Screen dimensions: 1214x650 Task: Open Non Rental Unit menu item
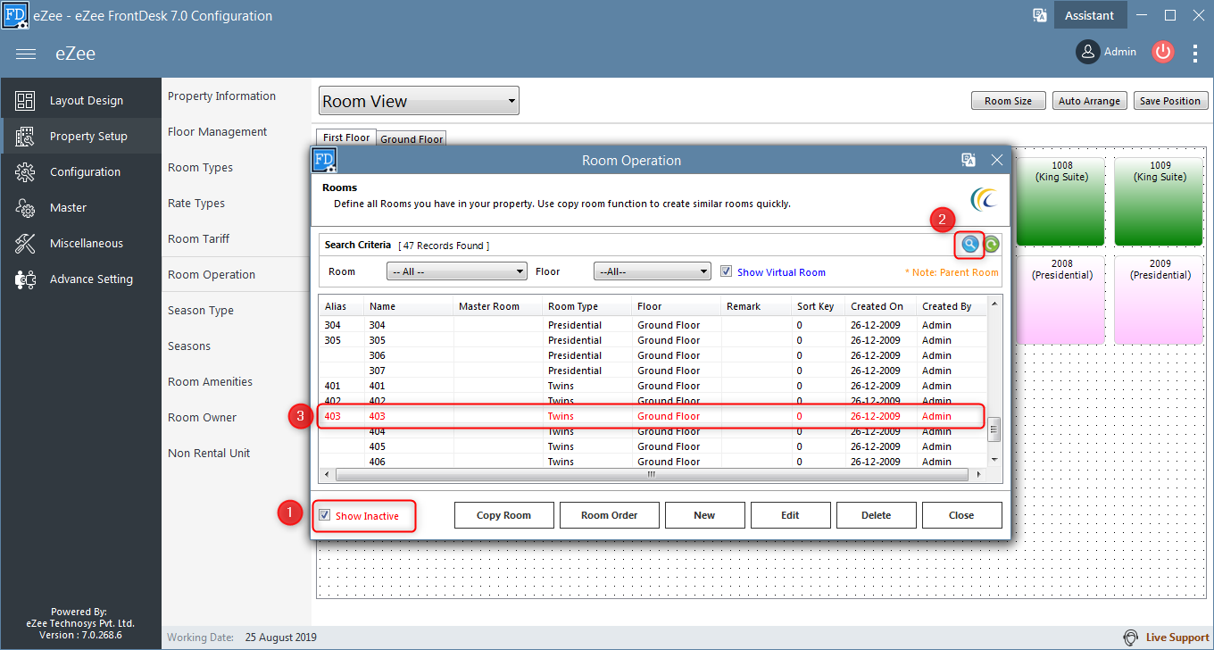coord(209,453)
